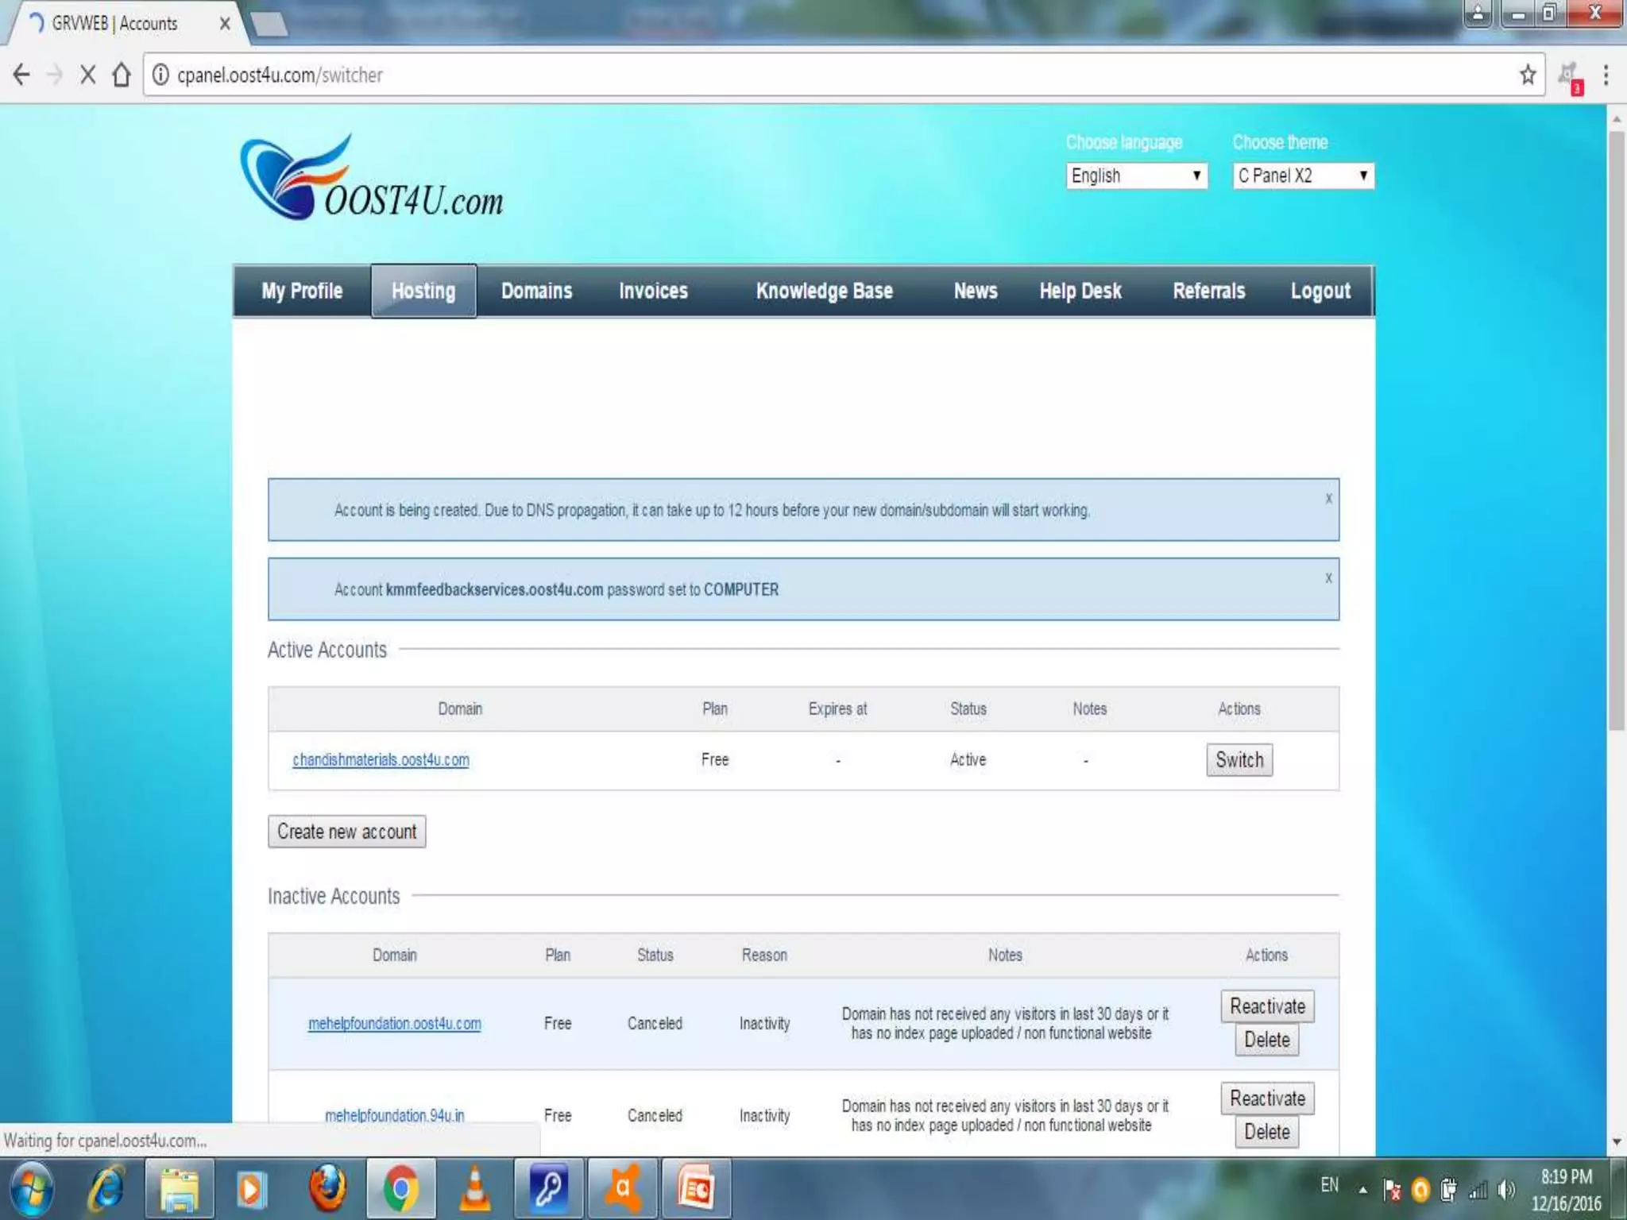Dismiss DNS propagation notice
This screenshot has width=1627, height=1220.
click(x=1328, y=499)
